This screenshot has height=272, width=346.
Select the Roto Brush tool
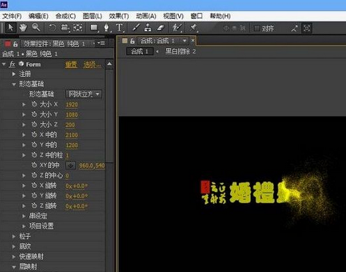(x=177, y=28)
